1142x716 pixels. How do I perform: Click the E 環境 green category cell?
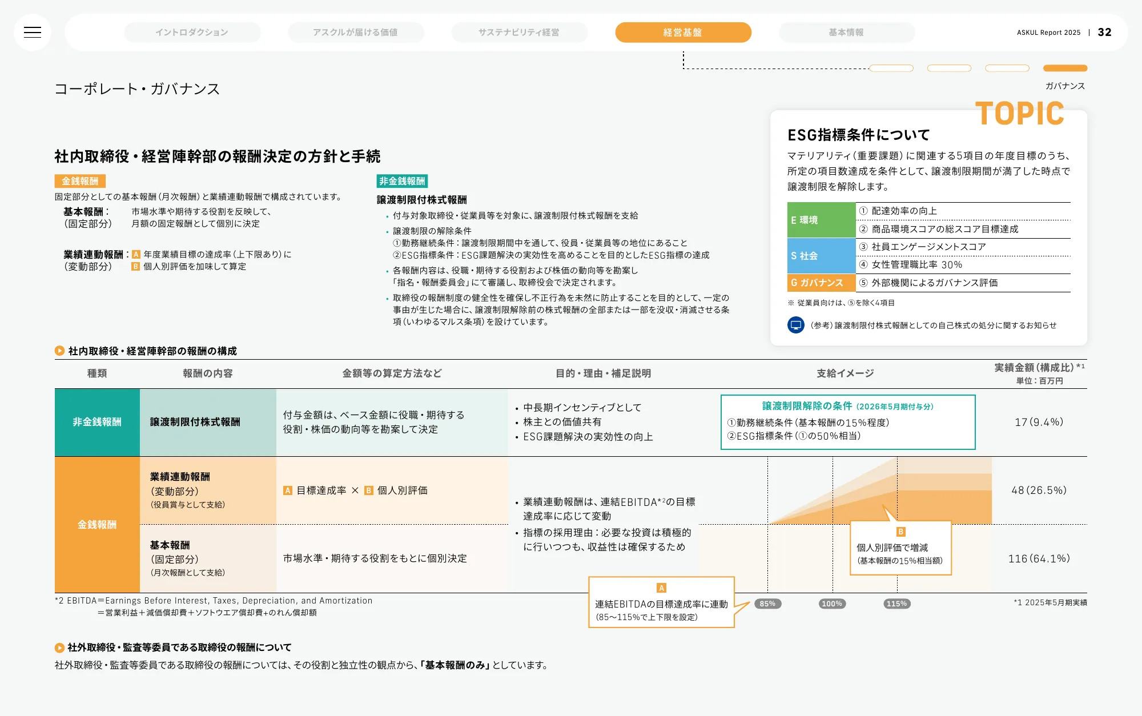click(x=821, y=220)
